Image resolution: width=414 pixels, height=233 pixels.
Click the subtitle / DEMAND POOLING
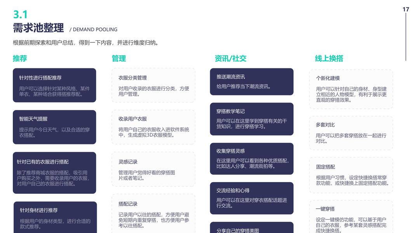coord(94,30)
